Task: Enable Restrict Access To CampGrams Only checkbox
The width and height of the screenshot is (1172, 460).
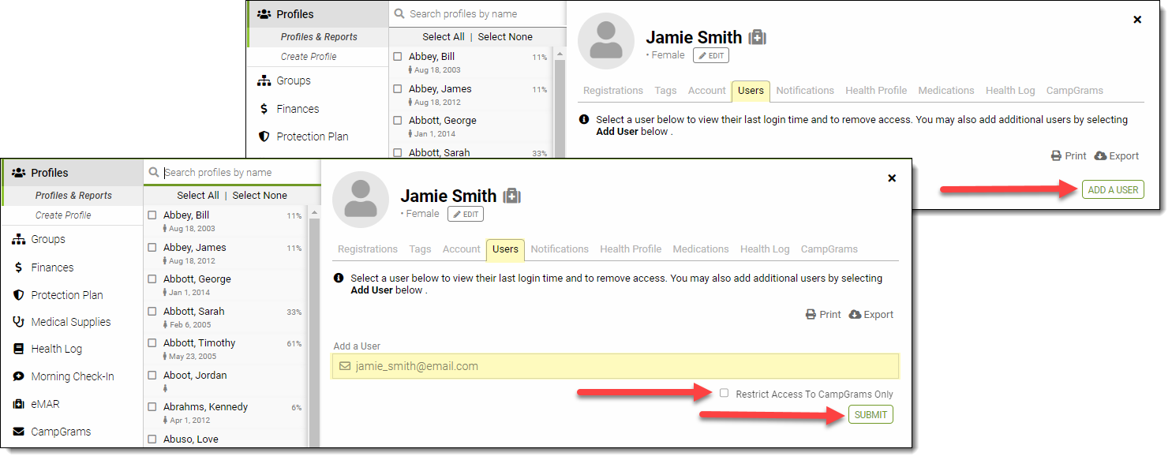Action: click(725, 393)
